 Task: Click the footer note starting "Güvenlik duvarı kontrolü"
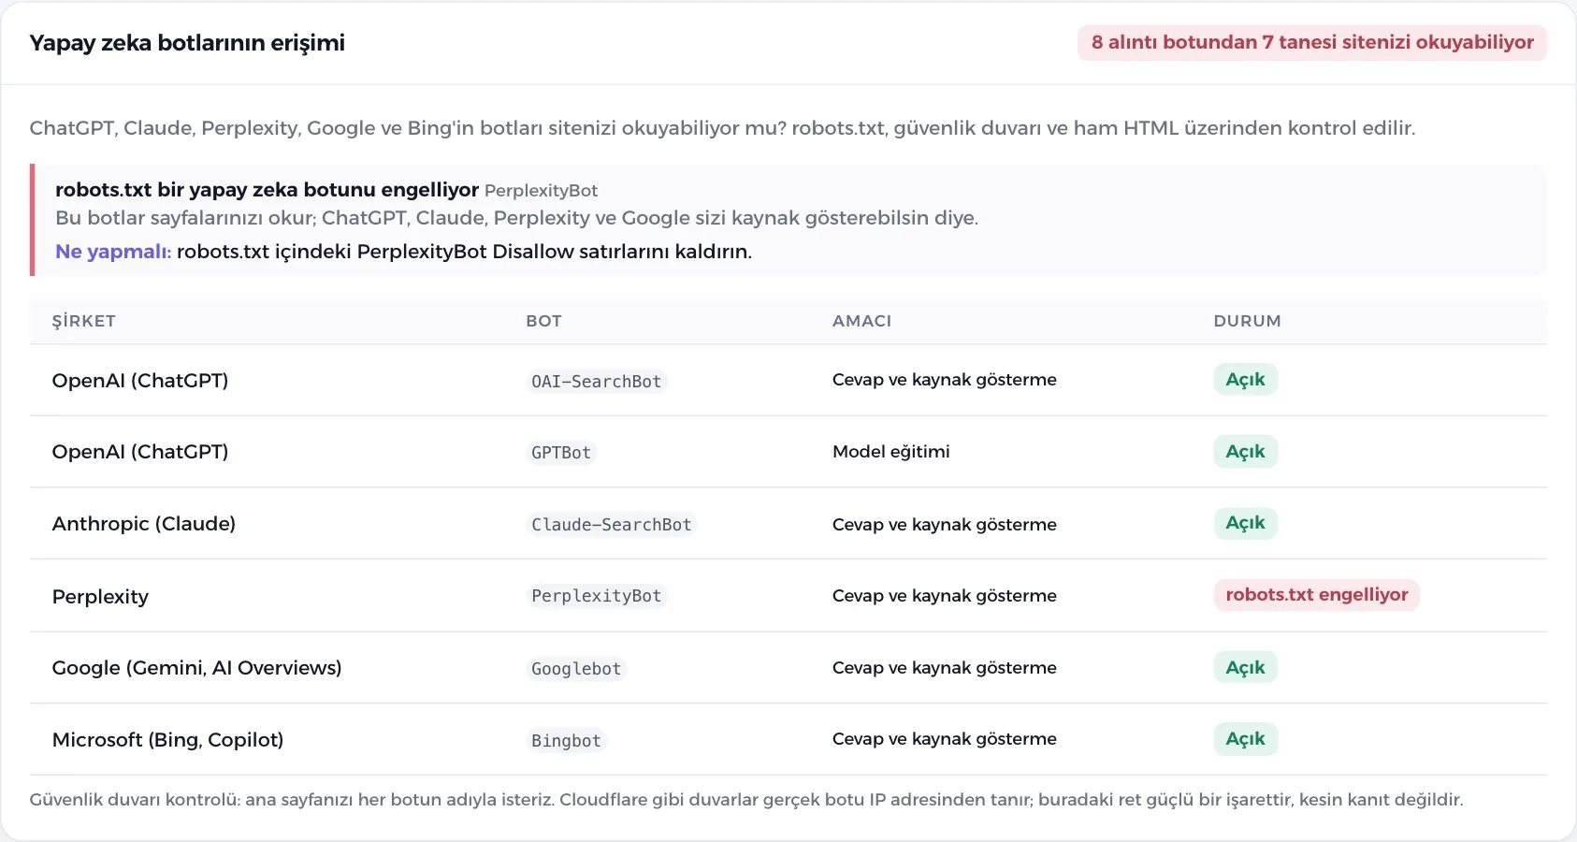pyautogui.click(x=746, y=800)
